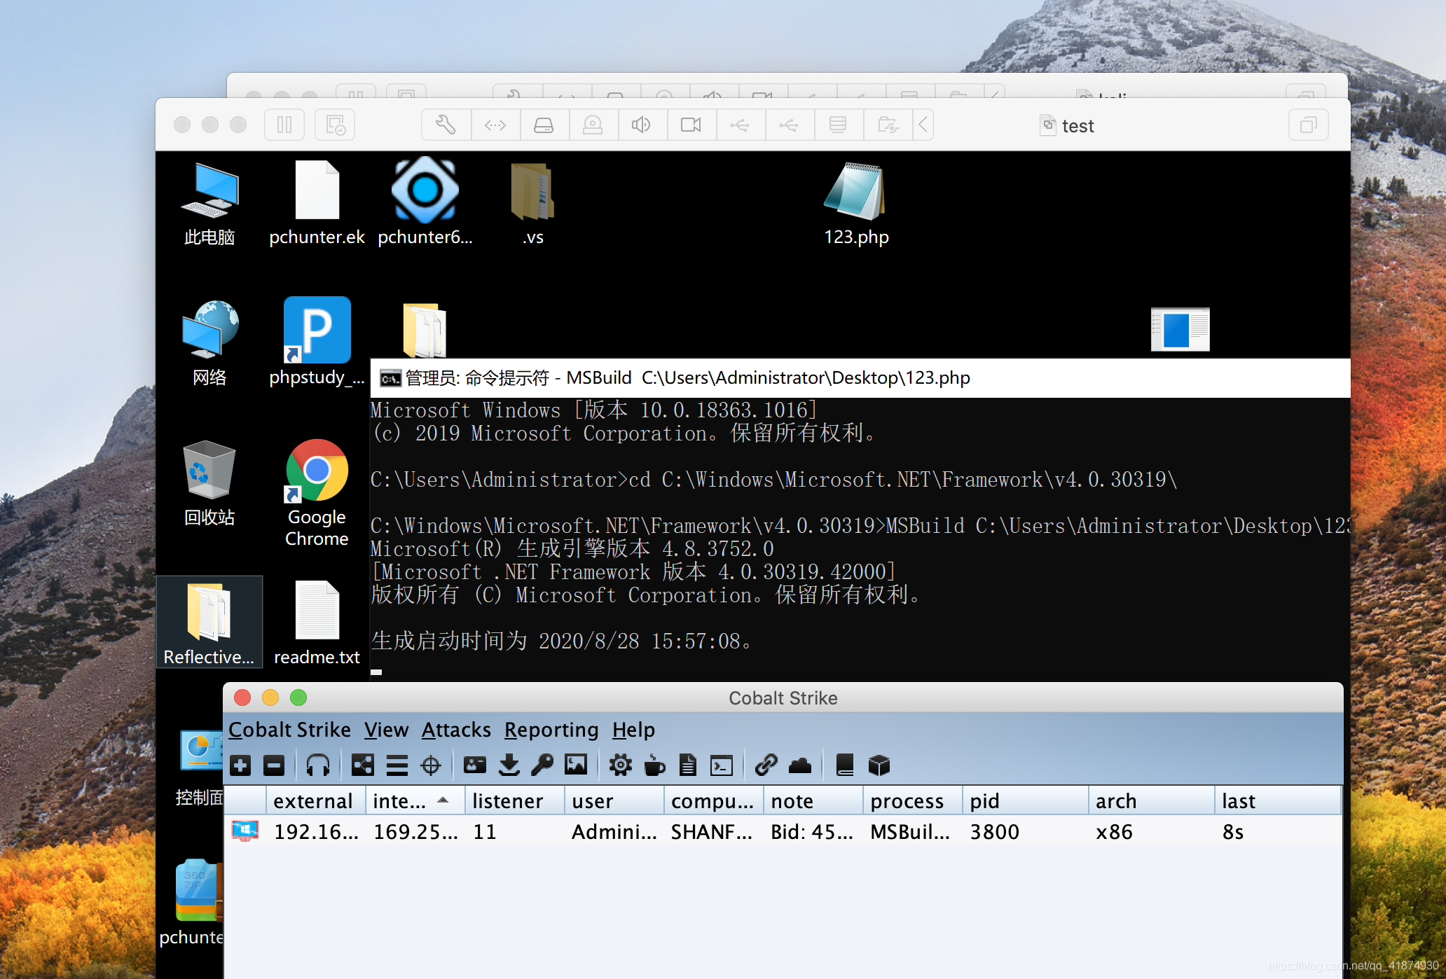Select the coffee cup icon in Cobalt Strike toolbar
The image size is (1446, 979).
pyautogui.click(x=657, y=766)
